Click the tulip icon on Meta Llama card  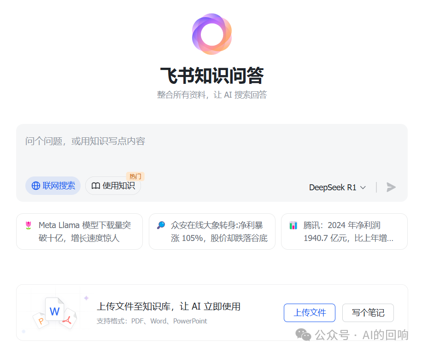pyautogui.click(x=28, y=225)
